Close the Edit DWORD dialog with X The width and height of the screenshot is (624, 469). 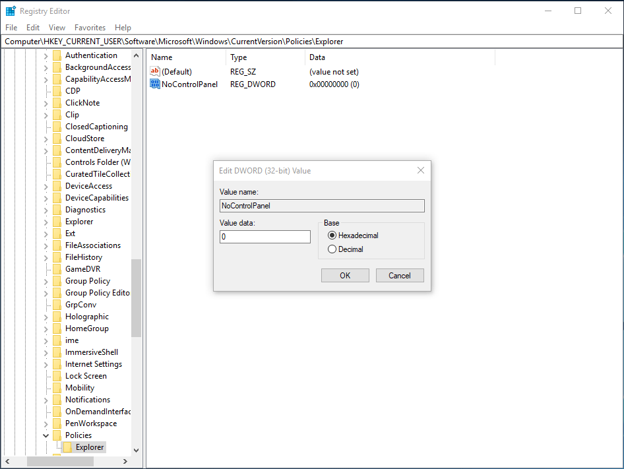point(421,170)
